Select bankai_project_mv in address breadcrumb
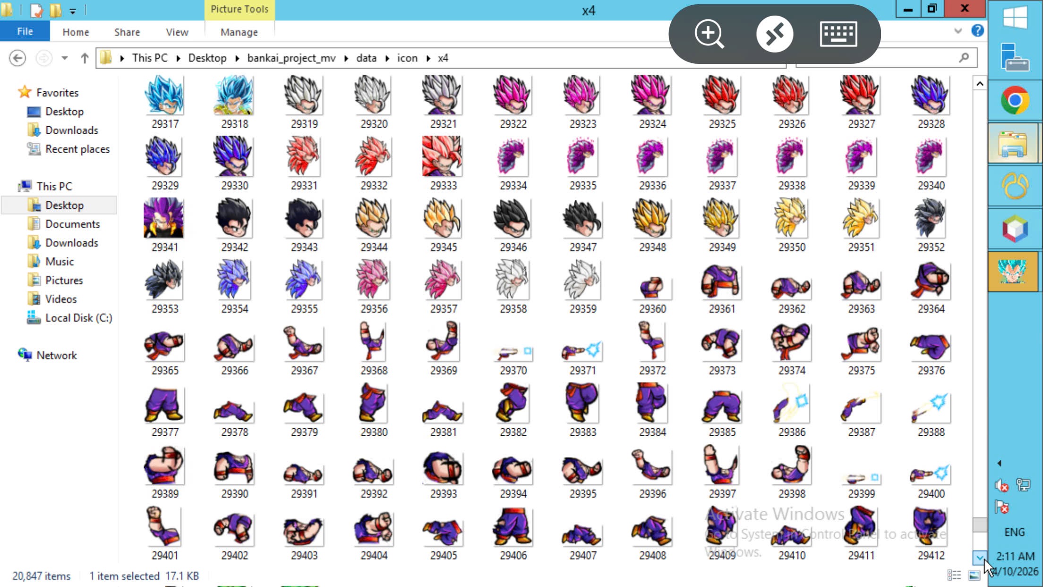1043x587 pixels. click(x=291, y=58)
